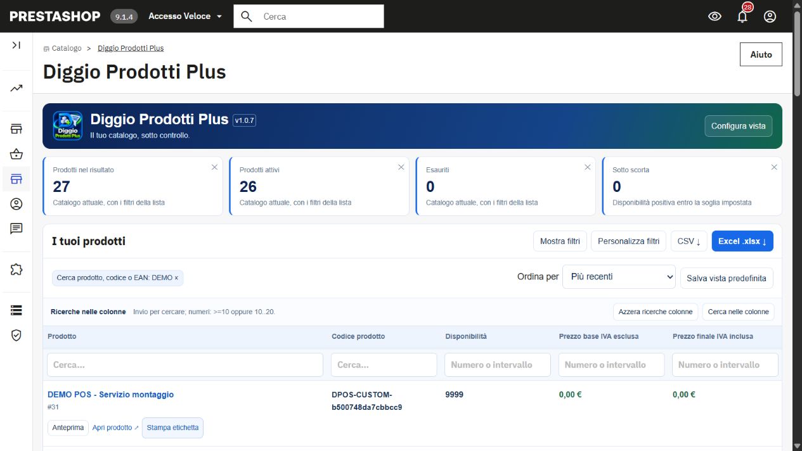Open the shield checkmark sidebar icon

click(x=16, y=335)
